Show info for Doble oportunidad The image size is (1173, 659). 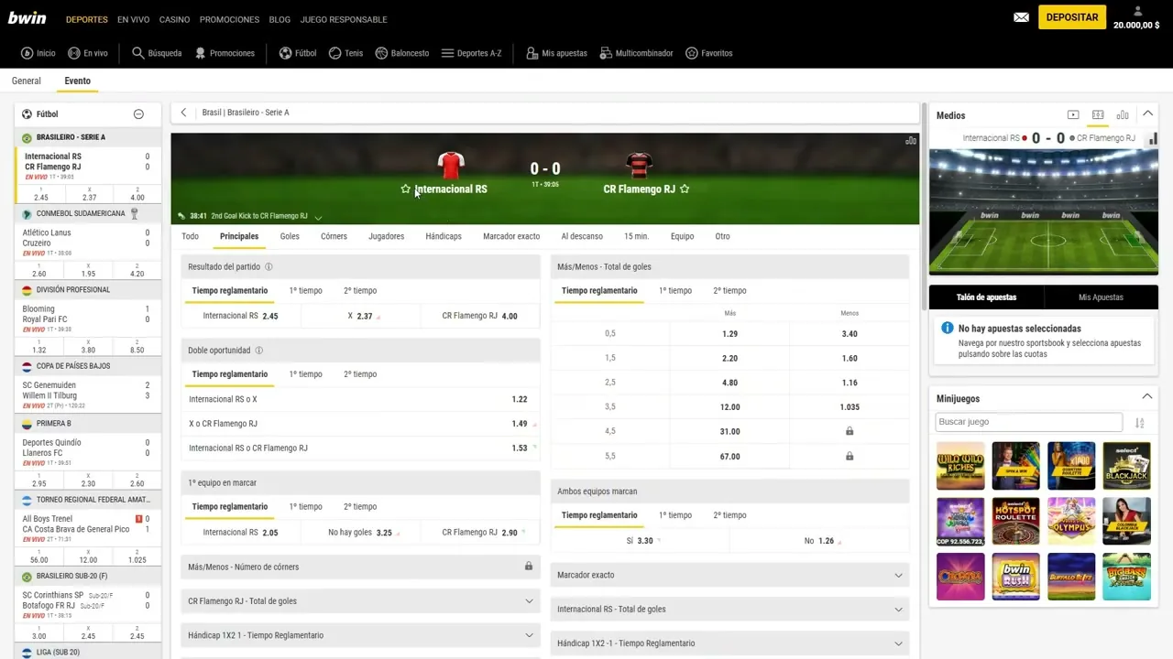[258, 351]
